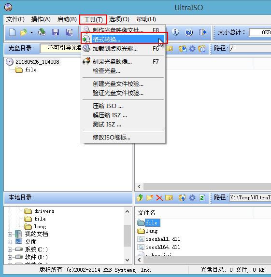Viewport: 271px width, 277px height.
Task: Expand the 系统 (C:) drive node
Action: click(10, 249)
